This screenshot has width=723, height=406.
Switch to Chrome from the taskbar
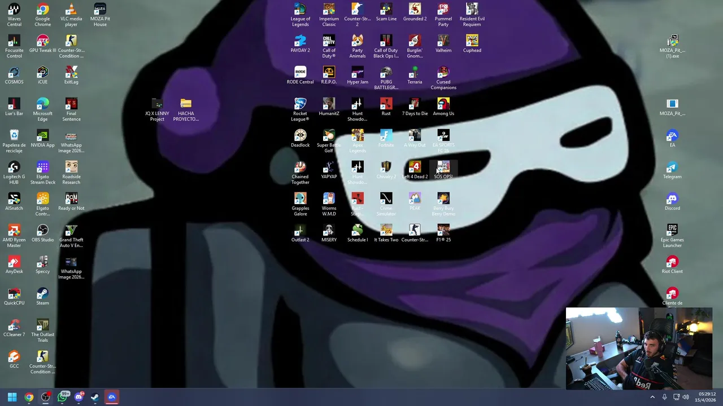click(29, 397)
